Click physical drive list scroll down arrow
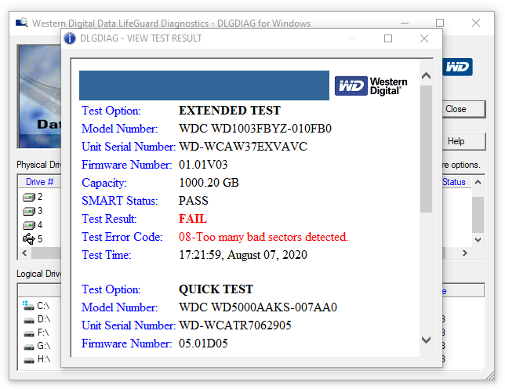Viewport: 505px width, 389px height. pyautogui.click(x=478, y=240)
